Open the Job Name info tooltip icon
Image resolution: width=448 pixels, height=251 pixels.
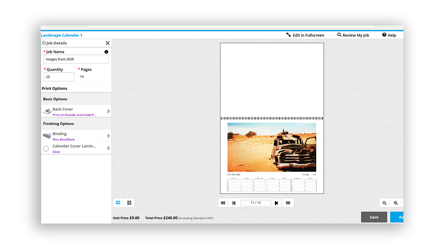click(106, 51)
